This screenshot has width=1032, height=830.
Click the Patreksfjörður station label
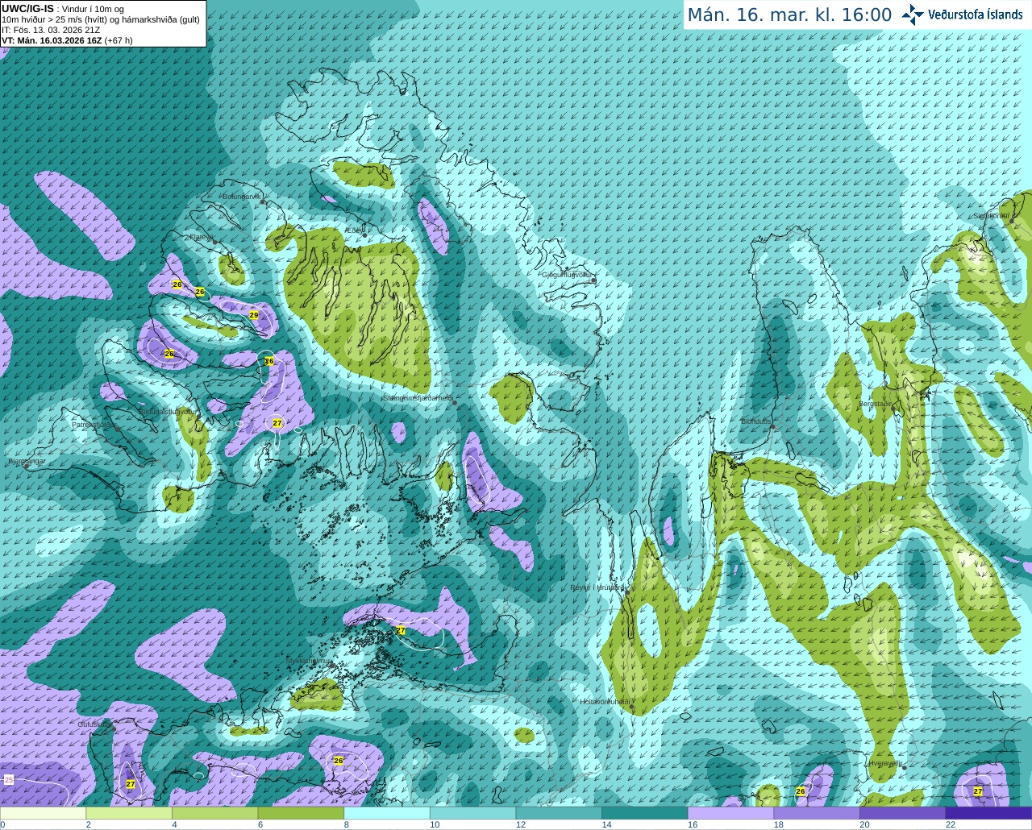pyautogui.click(x=94, y=425)
